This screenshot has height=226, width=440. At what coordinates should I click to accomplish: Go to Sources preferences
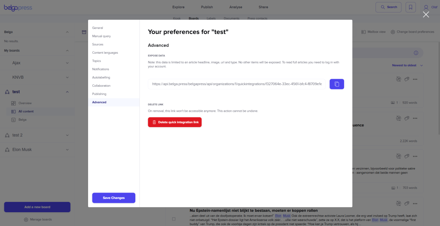(x=98, y=44)
